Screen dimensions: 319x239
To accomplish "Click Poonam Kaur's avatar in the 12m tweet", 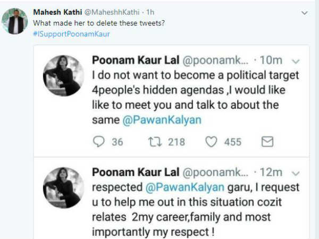I will pos(64,187).
